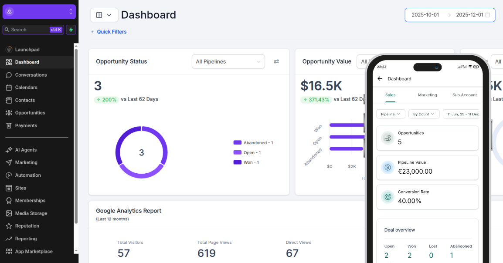Open the dashboard view selector beside the title
The width and height of the screenshot is (503, 263).
[104, 14]
